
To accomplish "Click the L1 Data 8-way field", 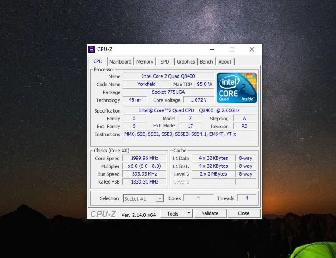I will coord(245,158).
